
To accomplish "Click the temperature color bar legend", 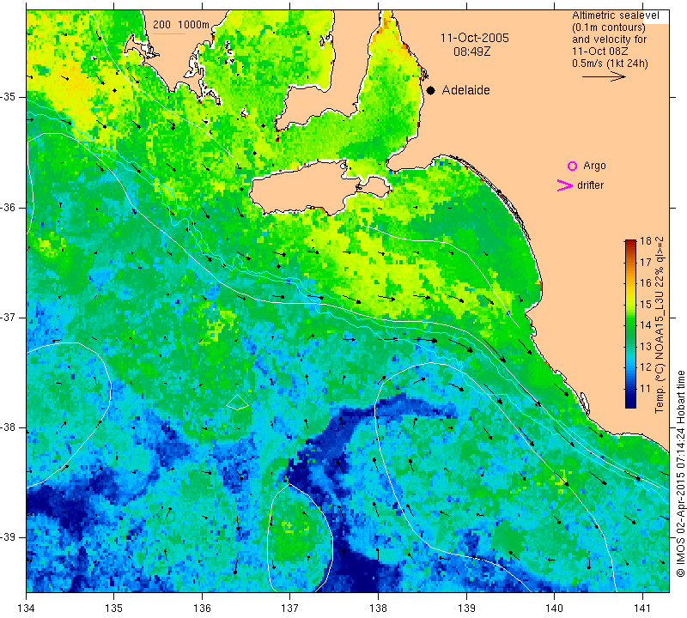I will coord(630,324).
